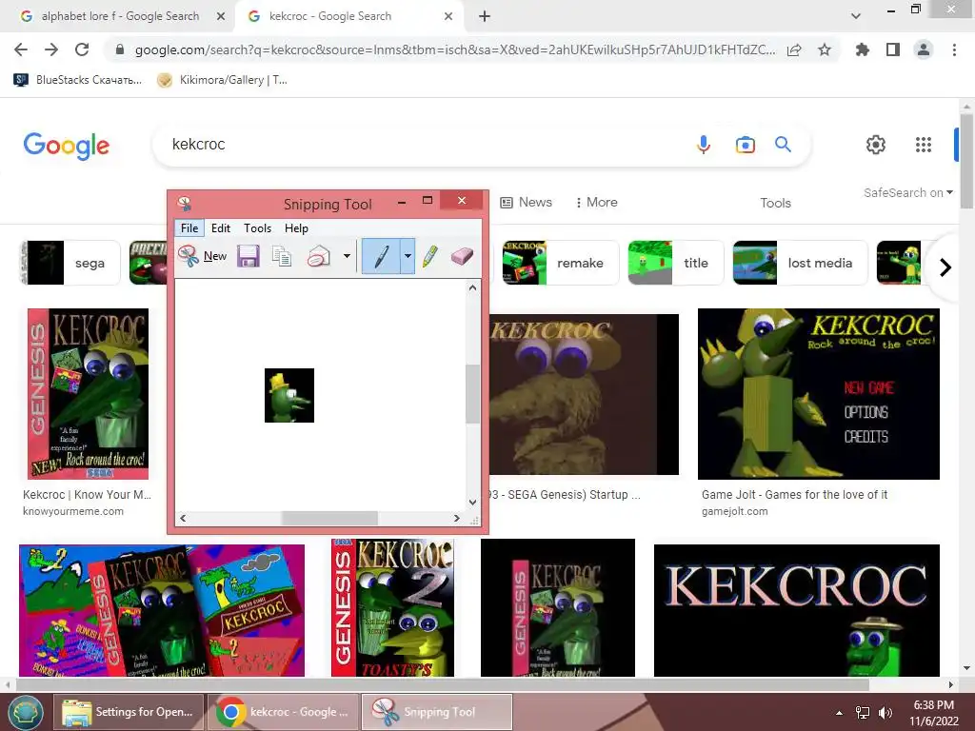
Task: Open Chrome profile avatar
Action: pyautogui.click(x=924, y=49)
